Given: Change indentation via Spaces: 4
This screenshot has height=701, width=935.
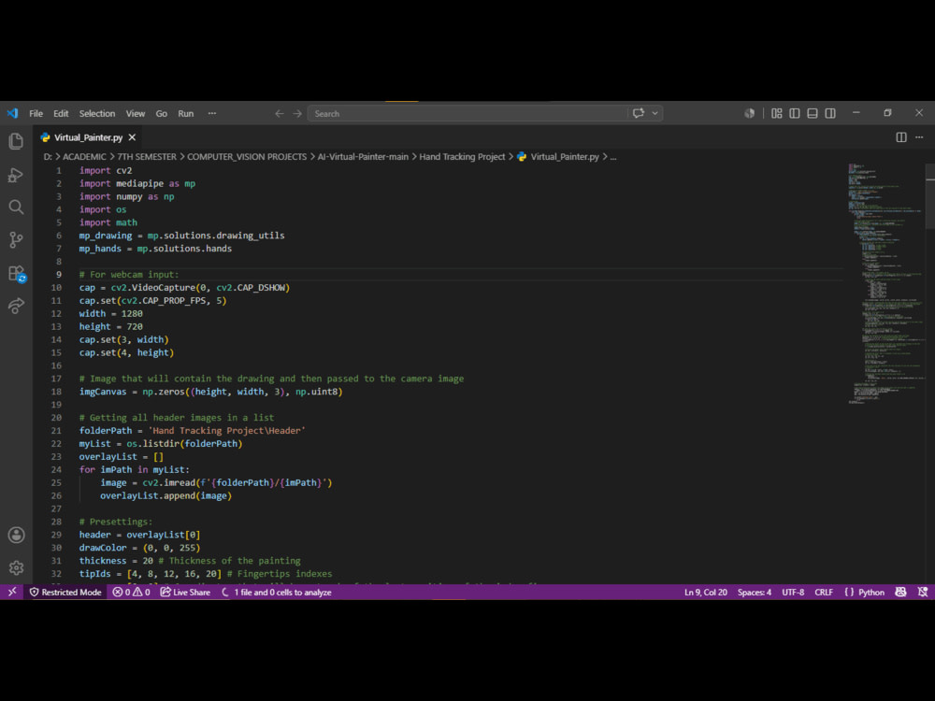Looking at the screenshot, I should [x=755, y=592].
